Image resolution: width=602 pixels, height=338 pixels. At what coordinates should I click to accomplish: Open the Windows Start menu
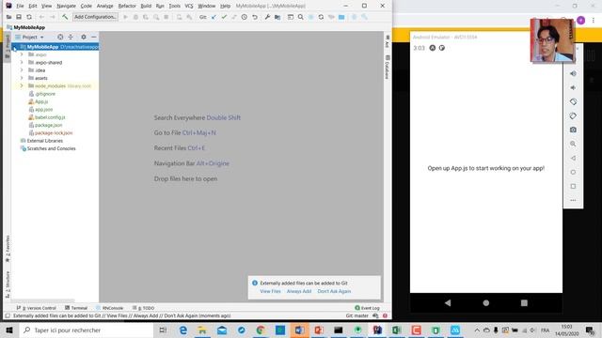pos(9,330)
